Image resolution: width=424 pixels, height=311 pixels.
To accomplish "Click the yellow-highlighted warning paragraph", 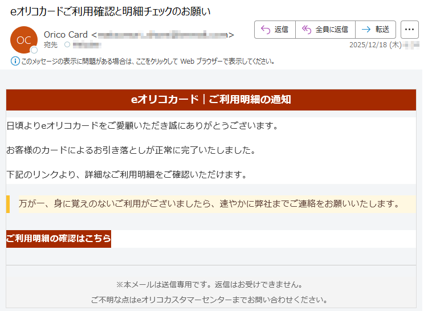I will click(208, 203).
